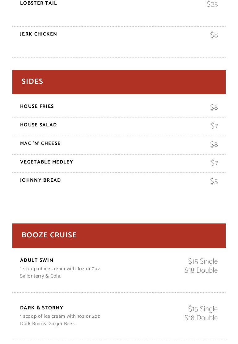Select the Dark & Stormy drink title
This screenshot has width=238, height=344.
(x=42, y=308)
